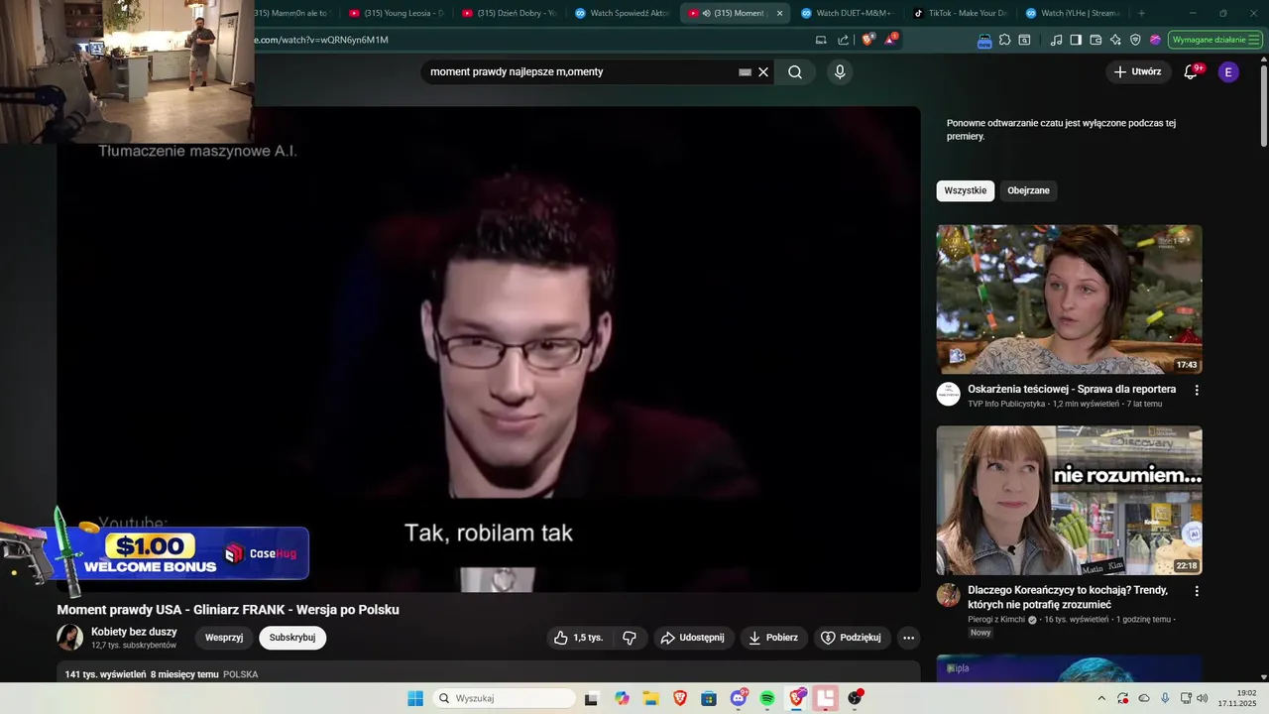1269x714 pixels.
Task: Open on-screen keyboard icon in search box
Action: (745, 71)
